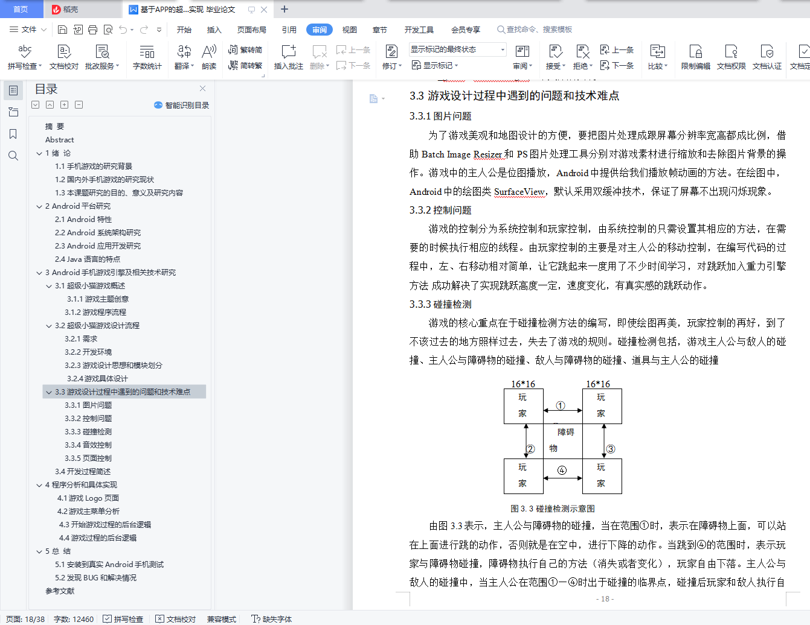Open the 会员专享 tab
The height and width of the screenshot is (625, 810).
466,30
